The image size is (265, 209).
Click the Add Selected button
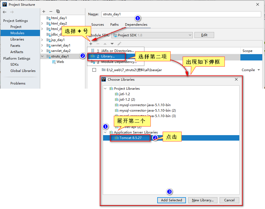tap(171, 200)
